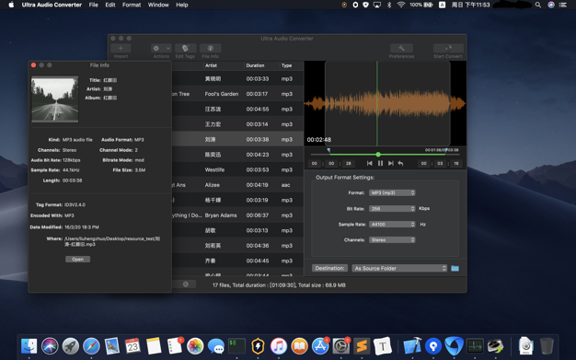The image size is (576, 360).
Task: Open the Actions gear menu
Action: (161, 48)
